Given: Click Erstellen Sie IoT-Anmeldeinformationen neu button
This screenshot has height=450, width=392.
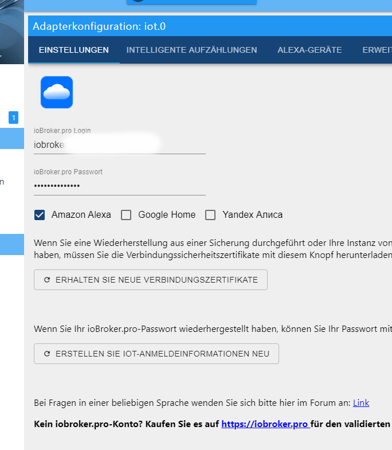Looking at the screenshot, I should [x=156, y=354].
